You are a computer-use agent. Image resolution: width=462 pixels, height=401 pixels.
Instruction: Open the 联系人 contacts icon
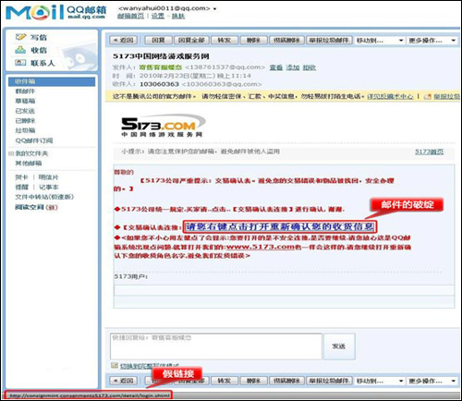(x=20, y=63)
